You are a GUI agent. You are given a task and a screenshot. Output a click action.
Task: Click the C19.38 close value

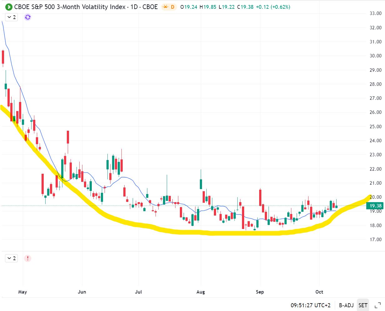tap(245, 7)
